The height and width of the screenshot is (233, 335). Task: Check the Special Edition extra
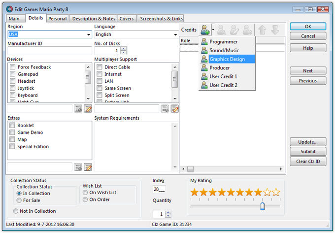click(12, 146)
